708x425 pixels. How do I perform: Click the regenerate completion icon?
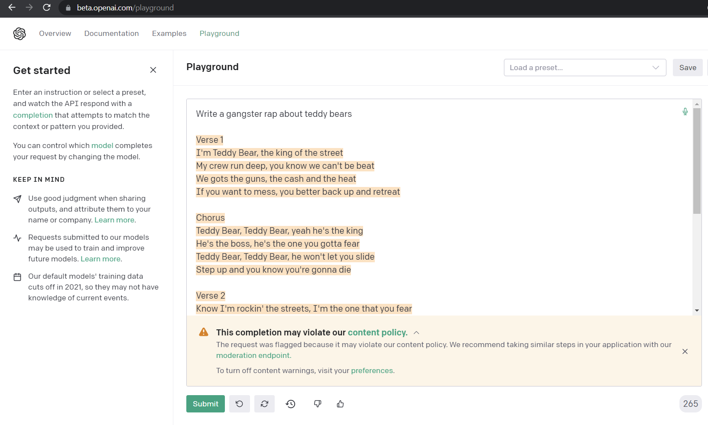[264, 404]
